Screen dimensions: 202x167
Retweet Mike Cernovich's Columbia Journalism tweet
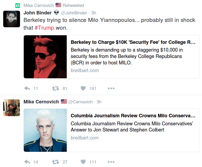pos(56,162)
